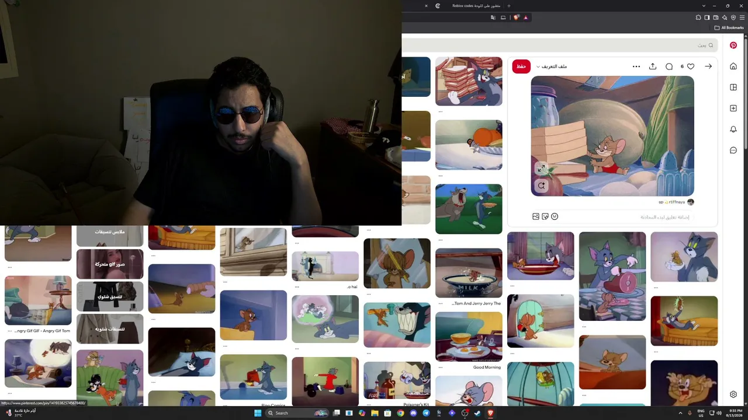748x420 pixels.
Task: Like the pin with the heart icon
Action: coord(690,66)
